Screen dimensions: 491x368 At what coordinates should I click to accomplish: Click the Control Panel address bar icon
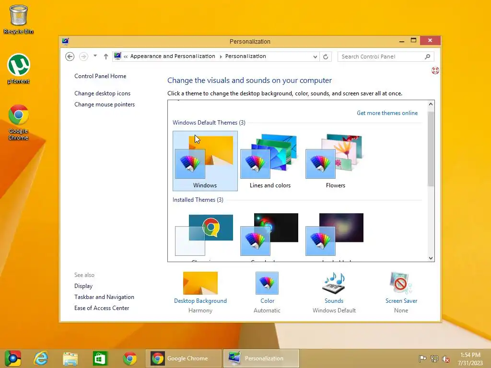[x=118, y=57]
